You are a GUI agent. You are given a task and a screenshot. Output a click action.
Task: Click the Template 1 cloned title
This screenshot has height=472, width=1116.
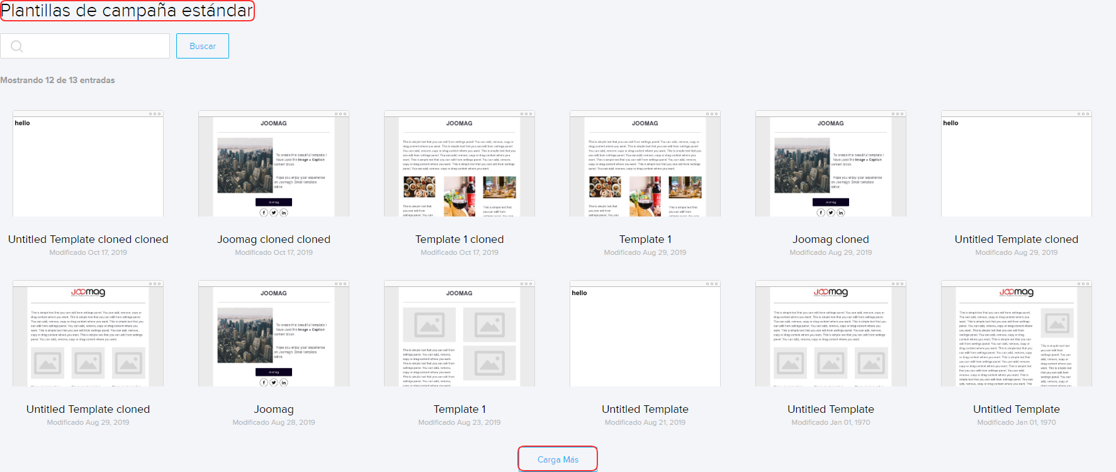pos(459,239)
